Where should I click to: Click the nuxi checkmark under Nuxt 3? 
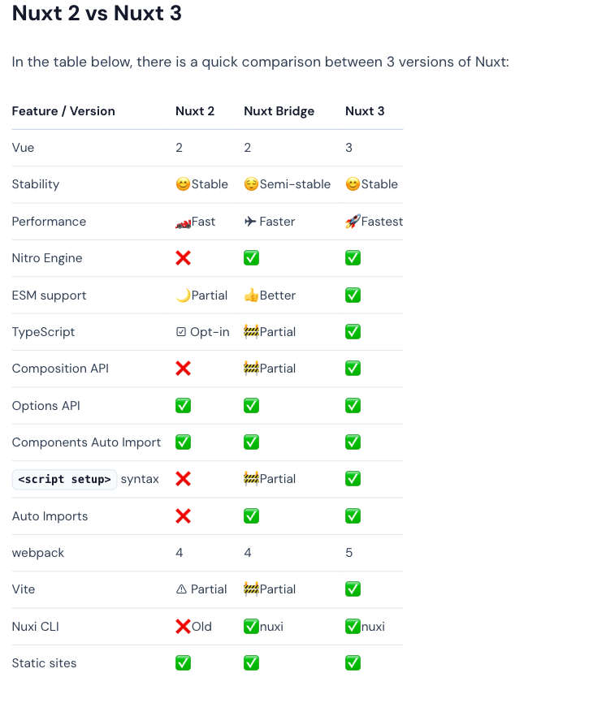tap(353, 627)
